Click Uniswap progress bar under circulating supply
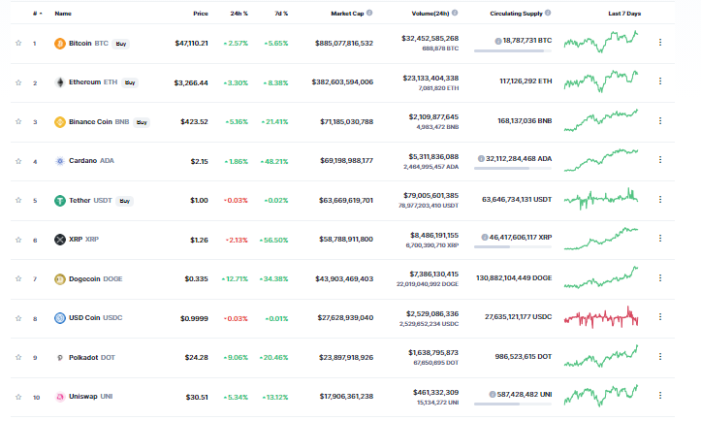 pyautogui.click(x=513, y=404)
